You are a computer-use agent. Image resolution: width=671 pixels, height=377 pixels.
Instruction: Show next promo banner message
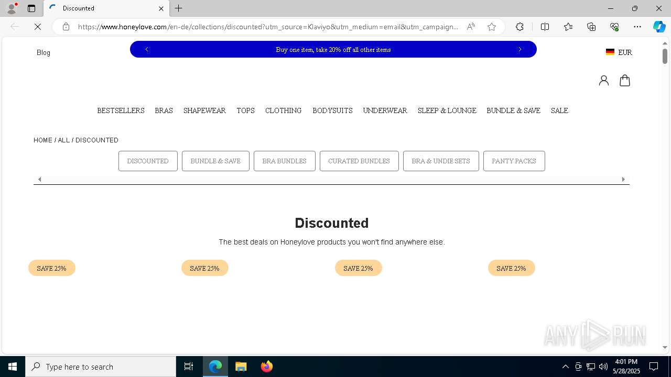tap(520, 49)
